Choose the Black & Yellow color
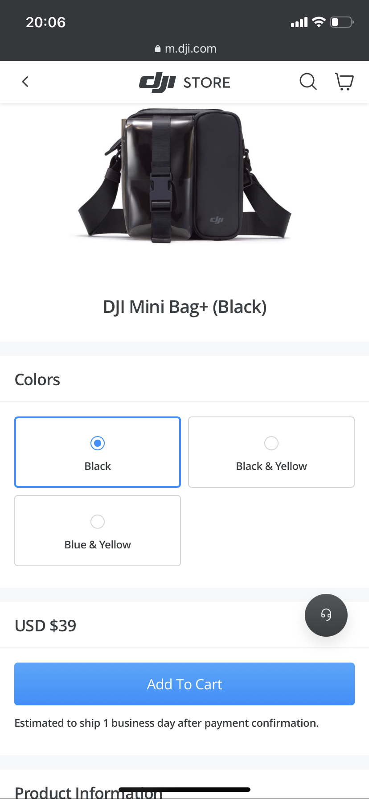 [271, 452]
